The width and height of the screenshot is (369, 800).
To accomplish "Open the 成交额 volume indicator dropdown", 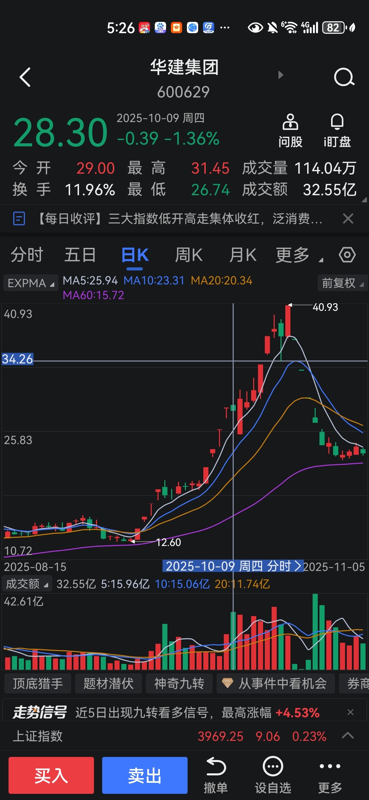I will tap(27, 584).
